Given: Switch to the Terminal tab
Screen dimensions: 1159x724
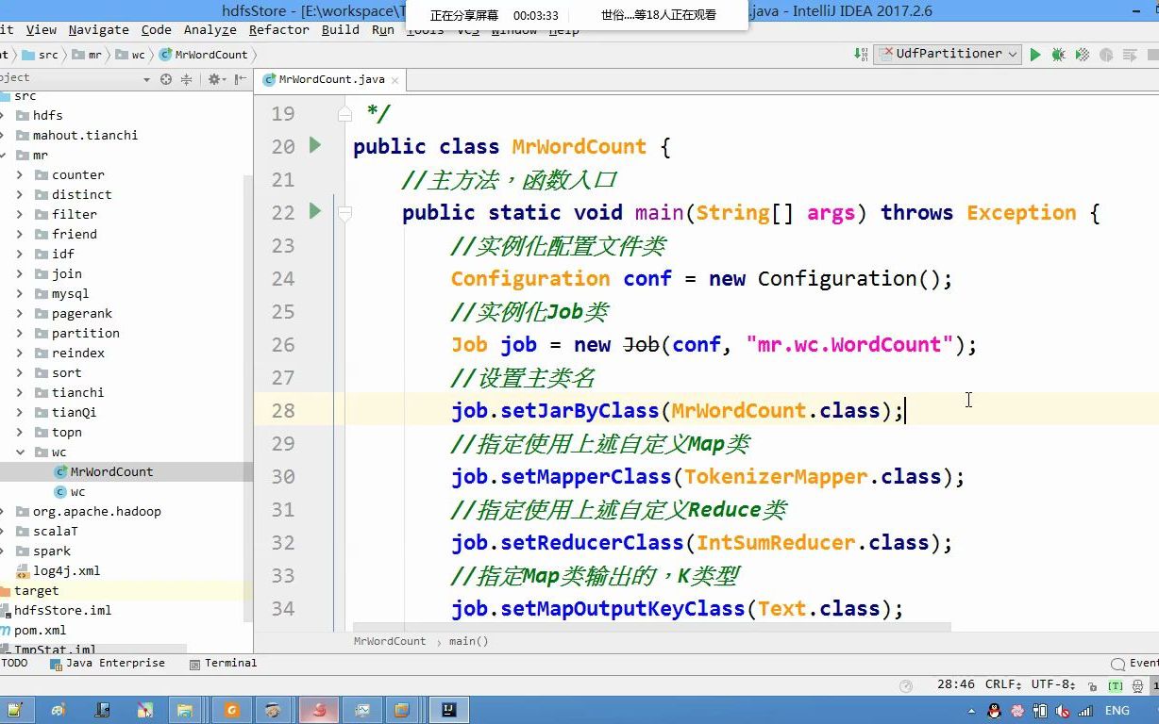Looking at the screenshot, I should pos(224,663).
